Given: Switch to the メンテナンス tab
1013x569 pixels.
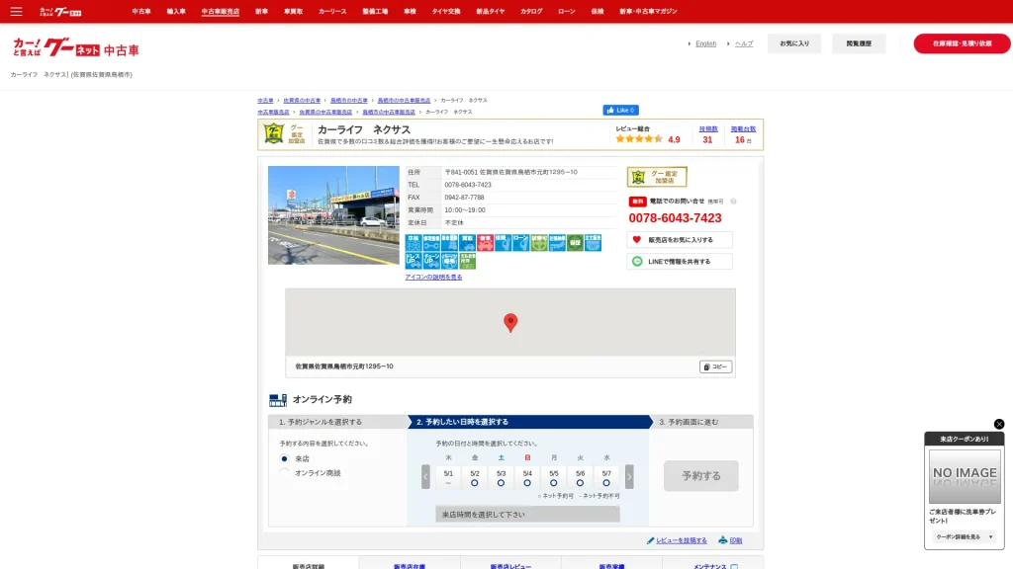Looking at the screenshot, I should pyautogui.click(x=713, y=563).
